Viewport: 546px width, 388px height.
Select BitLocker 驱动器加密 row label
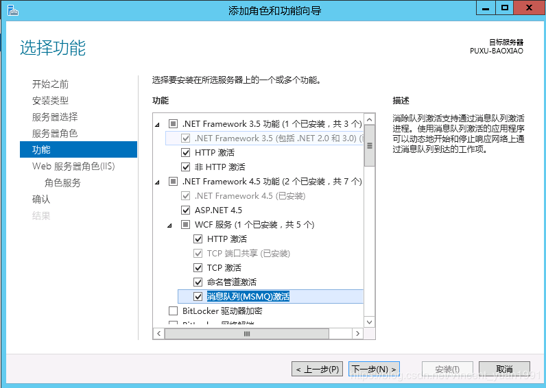pyautogui.click(x=222, y=311)
